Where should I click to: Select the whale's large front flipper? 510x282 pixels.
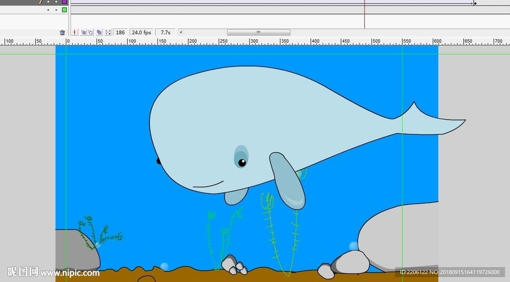tap(287, 180)
